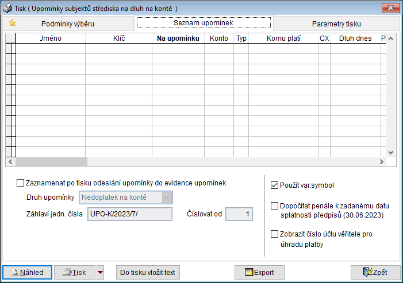Click Do tisku vložit text button
Screen dimensions: 403x283
(148, 272)
